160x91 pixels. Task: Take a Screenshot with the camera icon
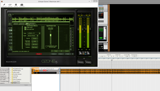coord(22,5)
